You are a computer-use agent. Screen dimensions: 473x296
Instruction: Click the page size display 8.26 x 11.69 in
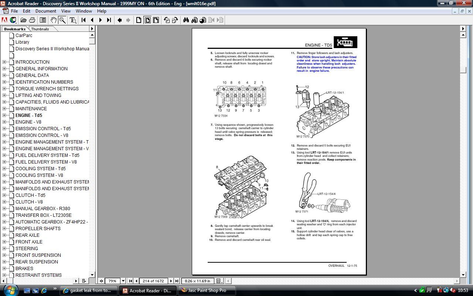[x=197, y=281]
